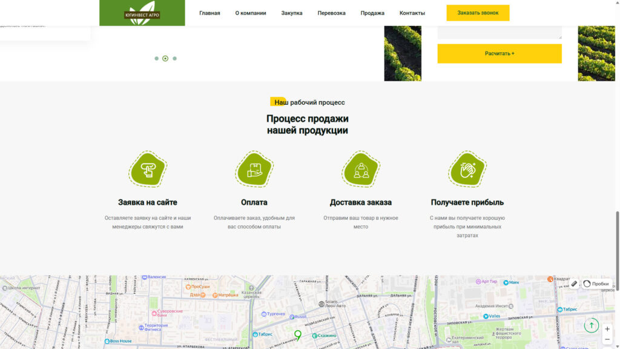Click the green location pin on map
620x349 pixels.
coord(298,334)
